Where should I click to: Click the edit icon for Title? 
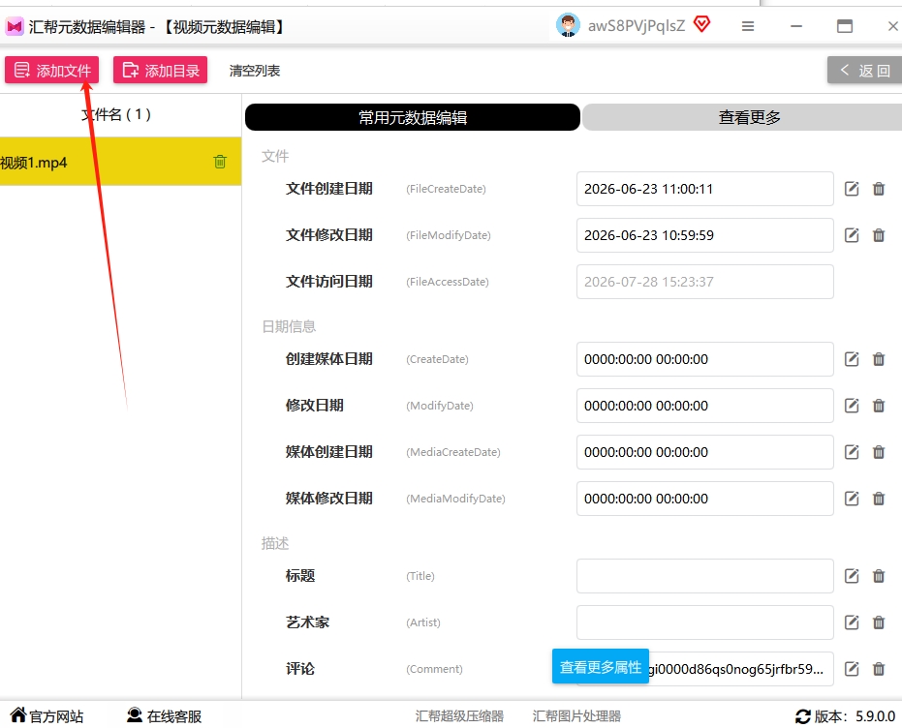tap(852, 576)
